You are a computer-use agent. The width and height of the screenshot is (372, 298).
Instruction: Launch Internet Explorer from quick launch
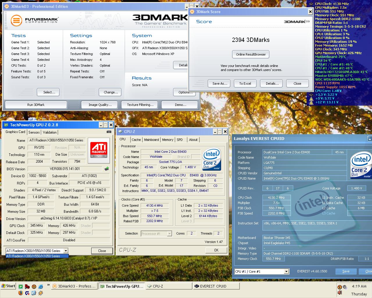(x=41, y=287)
